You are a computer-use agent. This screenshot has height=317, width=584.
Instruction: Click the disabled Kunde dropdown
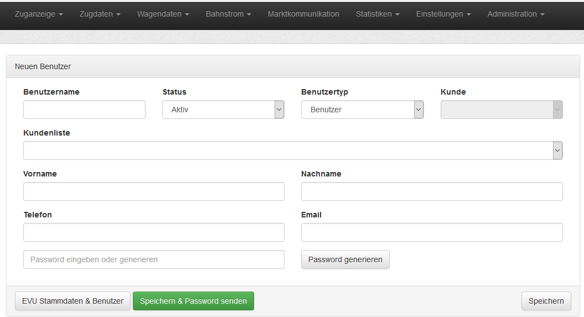(502, 110)
